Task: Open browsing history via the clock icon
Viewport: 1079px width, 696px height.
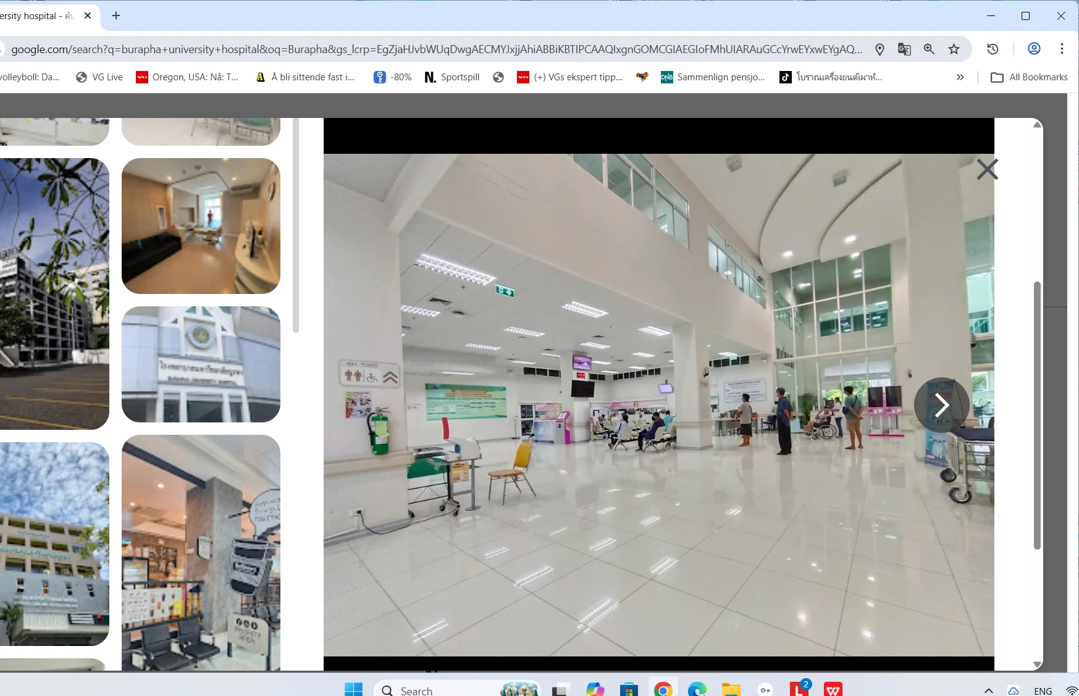Action: click(x=993, y=49)
